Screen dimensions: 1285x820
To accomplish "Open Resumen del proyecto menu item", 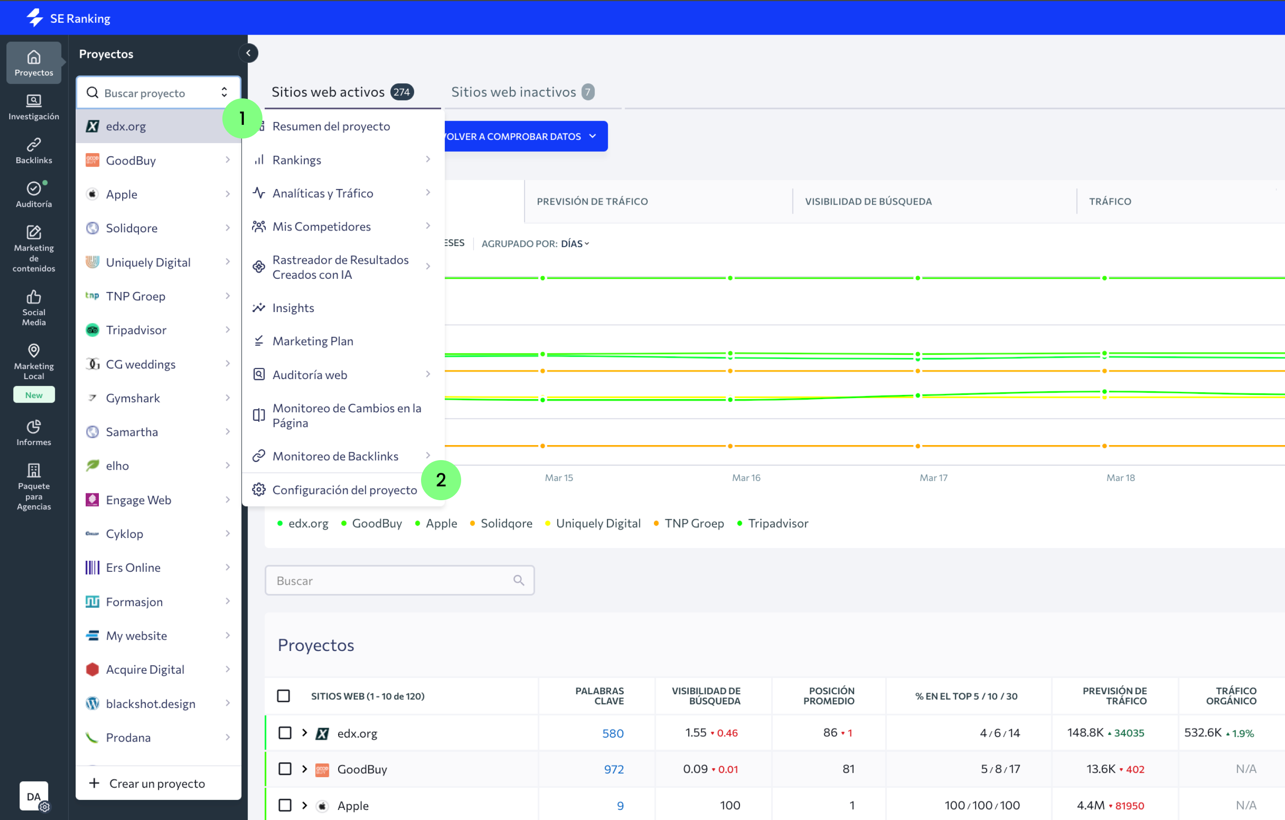I will [x=343, y=126].
